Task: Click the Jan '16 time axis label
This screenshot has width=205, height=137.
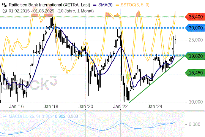Action: 16,107
